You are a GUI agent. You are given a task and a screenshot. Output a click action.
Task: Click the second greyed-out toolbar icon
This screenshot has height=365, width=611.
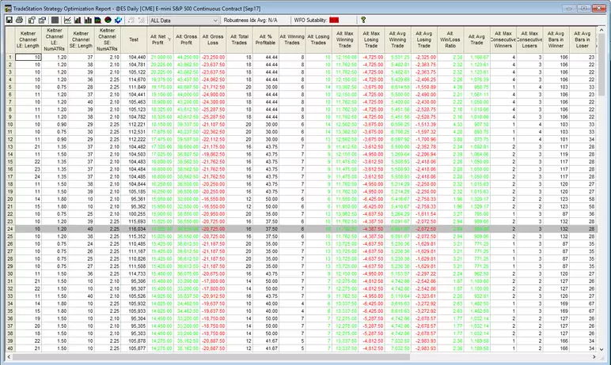click(x=142, y=20)
